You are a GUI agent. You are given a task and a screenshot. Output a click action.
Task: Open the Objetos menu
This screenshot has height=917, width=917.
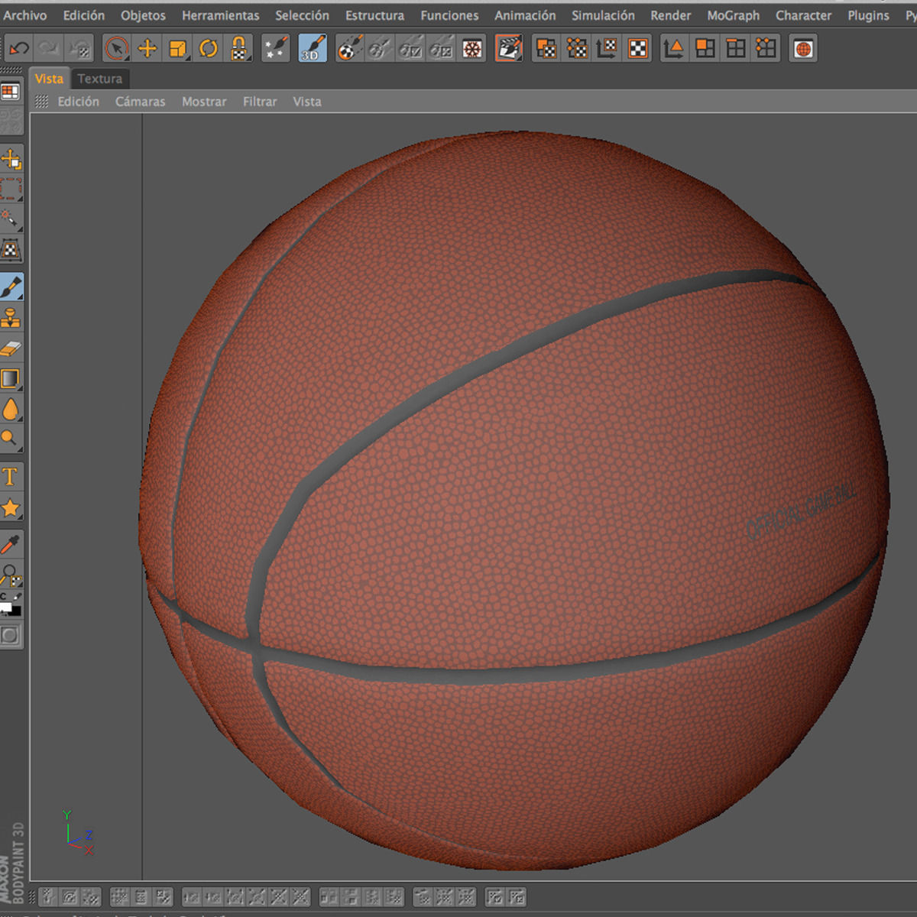143,15
